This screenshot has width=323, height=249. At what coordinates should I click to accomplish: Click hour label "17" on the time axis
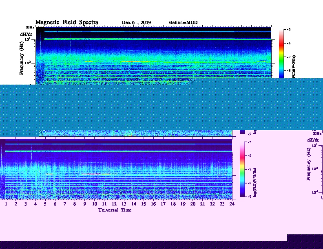(163, 204)
